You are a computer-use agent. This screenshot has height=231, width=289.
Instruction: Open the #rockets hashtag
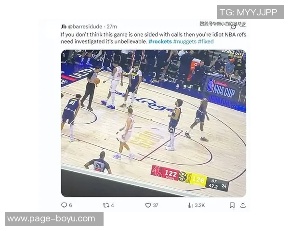pos(160,41)
